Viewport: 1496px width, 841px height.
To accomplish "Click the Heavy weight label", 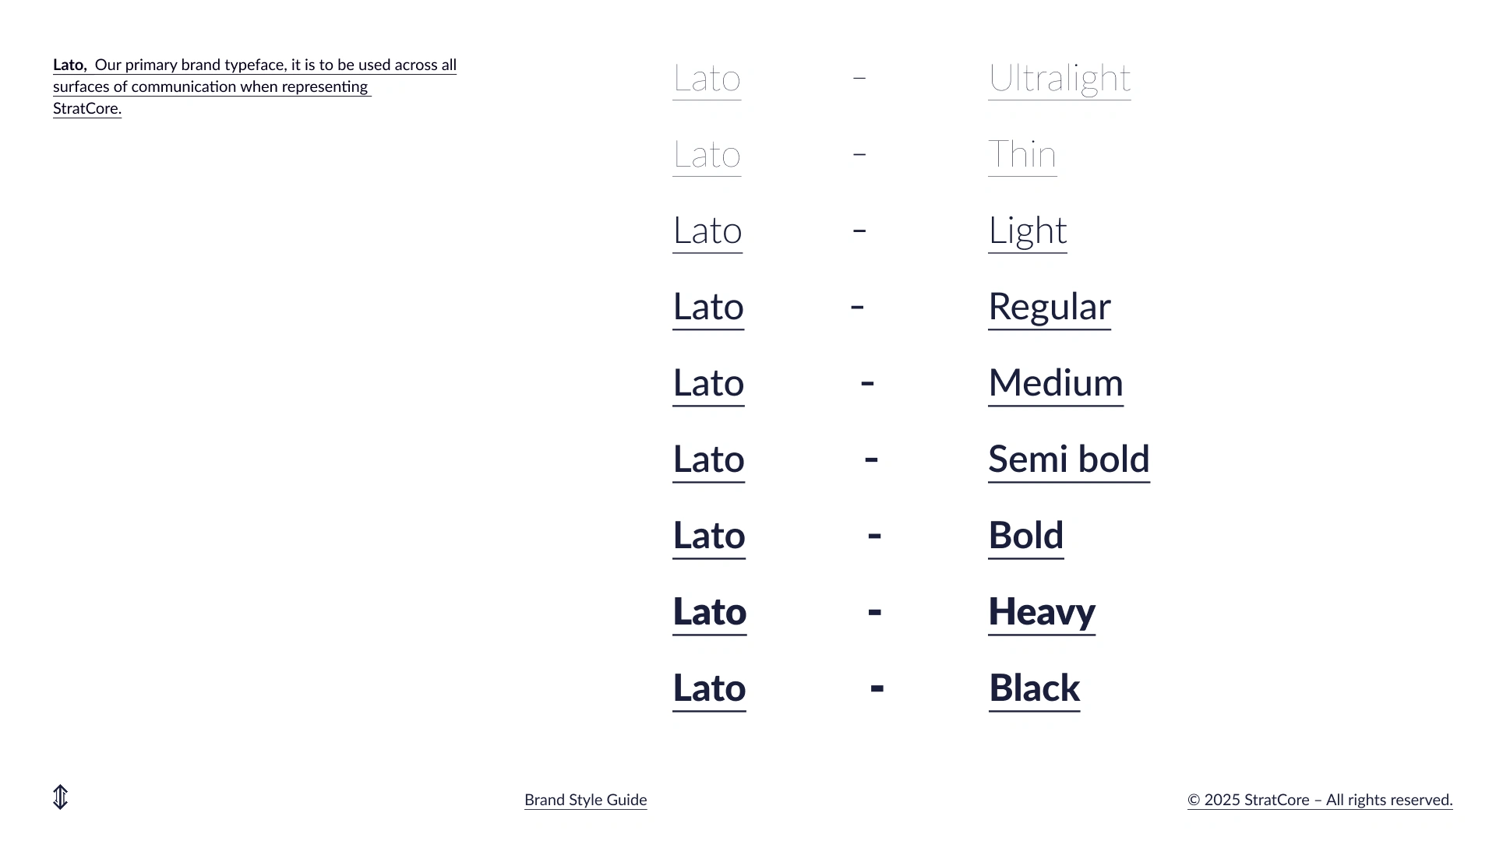I will point(1042,613).
